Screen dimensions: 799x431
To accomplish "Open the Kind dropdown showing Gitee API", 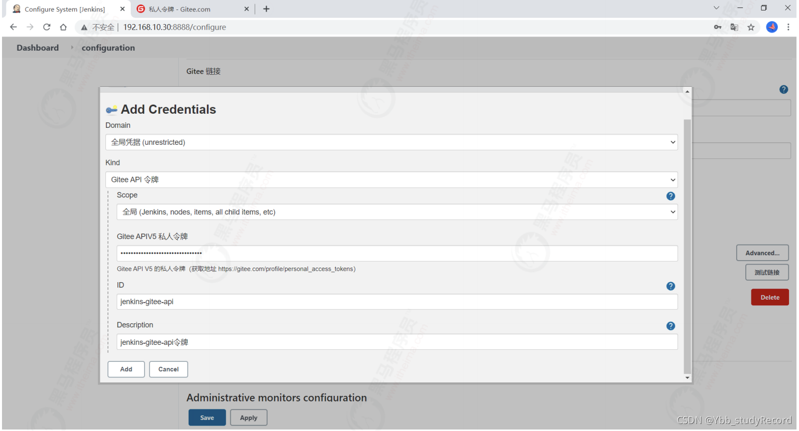I will (391, 180).
